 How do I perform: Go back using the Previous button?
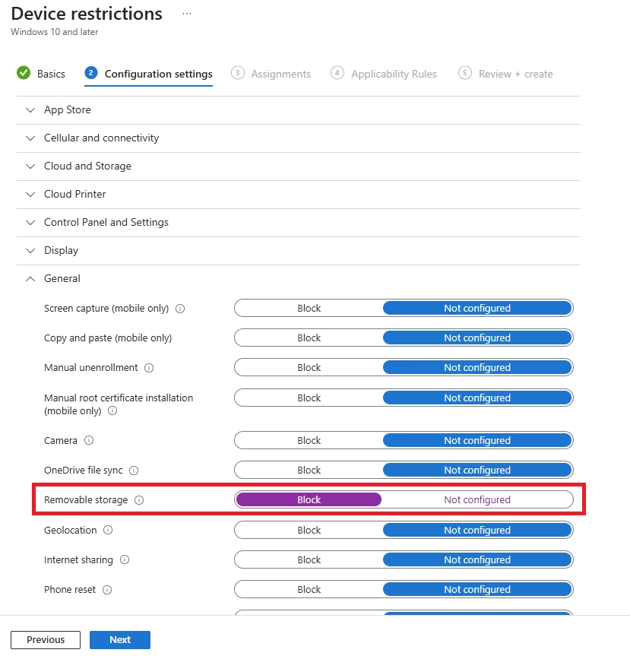pyautogui.click(x=46, y=639)
